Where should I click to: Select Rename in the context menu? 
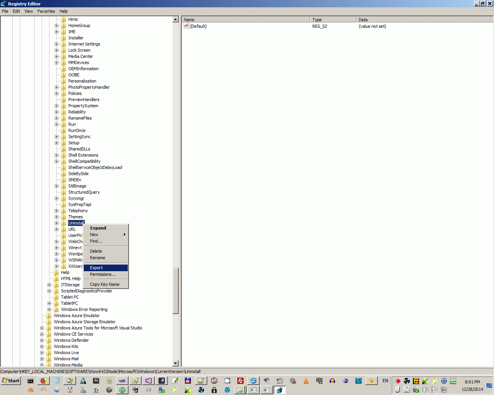pyautogui.click(x=106, y=258)
